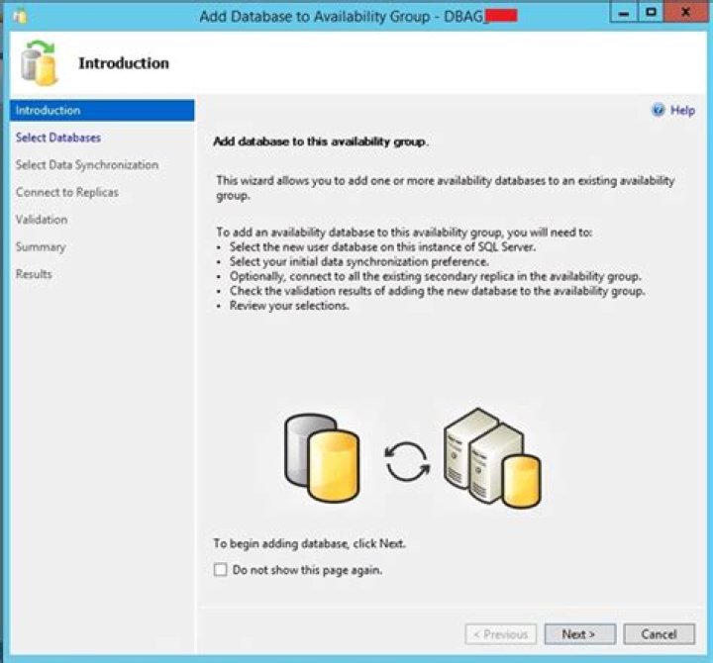Select the Connect to Replicas step
Screen dimensions: 713x663
67,192
